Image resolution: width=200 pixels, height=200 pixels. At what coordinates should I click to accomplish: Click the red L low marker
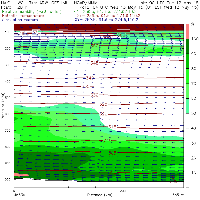[173, 177]
